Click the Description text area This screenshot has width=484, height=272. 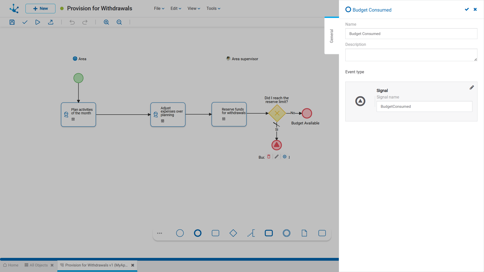411,55
